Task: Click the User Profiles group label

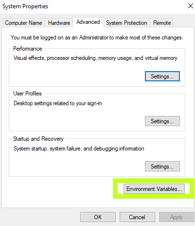Action: (x=27, y=94)
